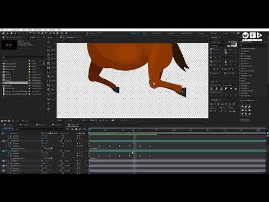Enable the Snapping checkbox in the toolbar
The image size is (269, 202).
(x=87, y=34)
